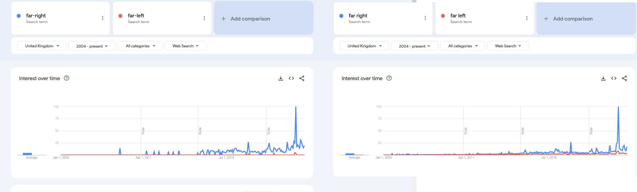This screenshot has width=637, height=192.
Task: Open help icon beside right Interest over time
Action: coord(389,78)
